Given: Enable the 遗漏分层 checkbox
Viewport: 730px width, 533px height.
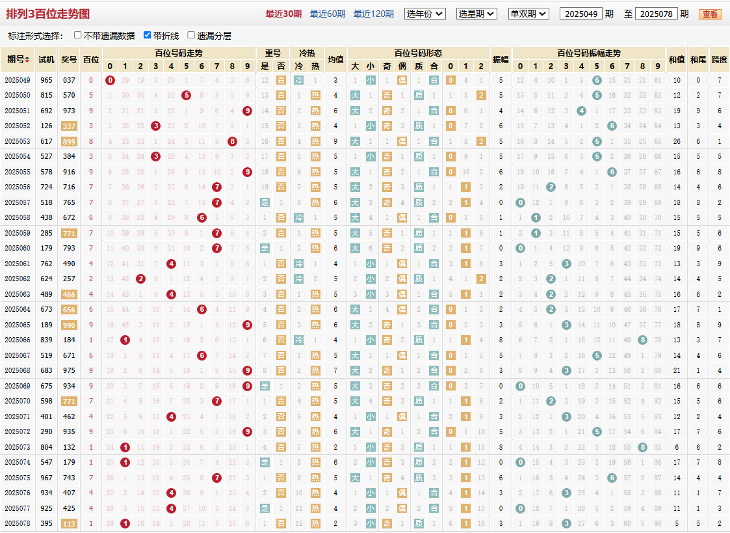Looking at the screenshot, I should 191,35.
